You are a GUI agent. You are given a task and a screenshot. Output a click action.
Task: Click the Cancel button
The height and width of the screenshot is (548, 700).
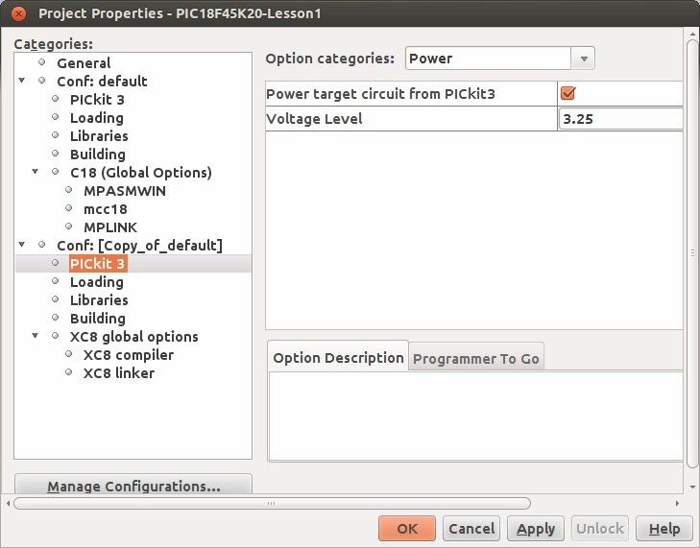[471, 529]
